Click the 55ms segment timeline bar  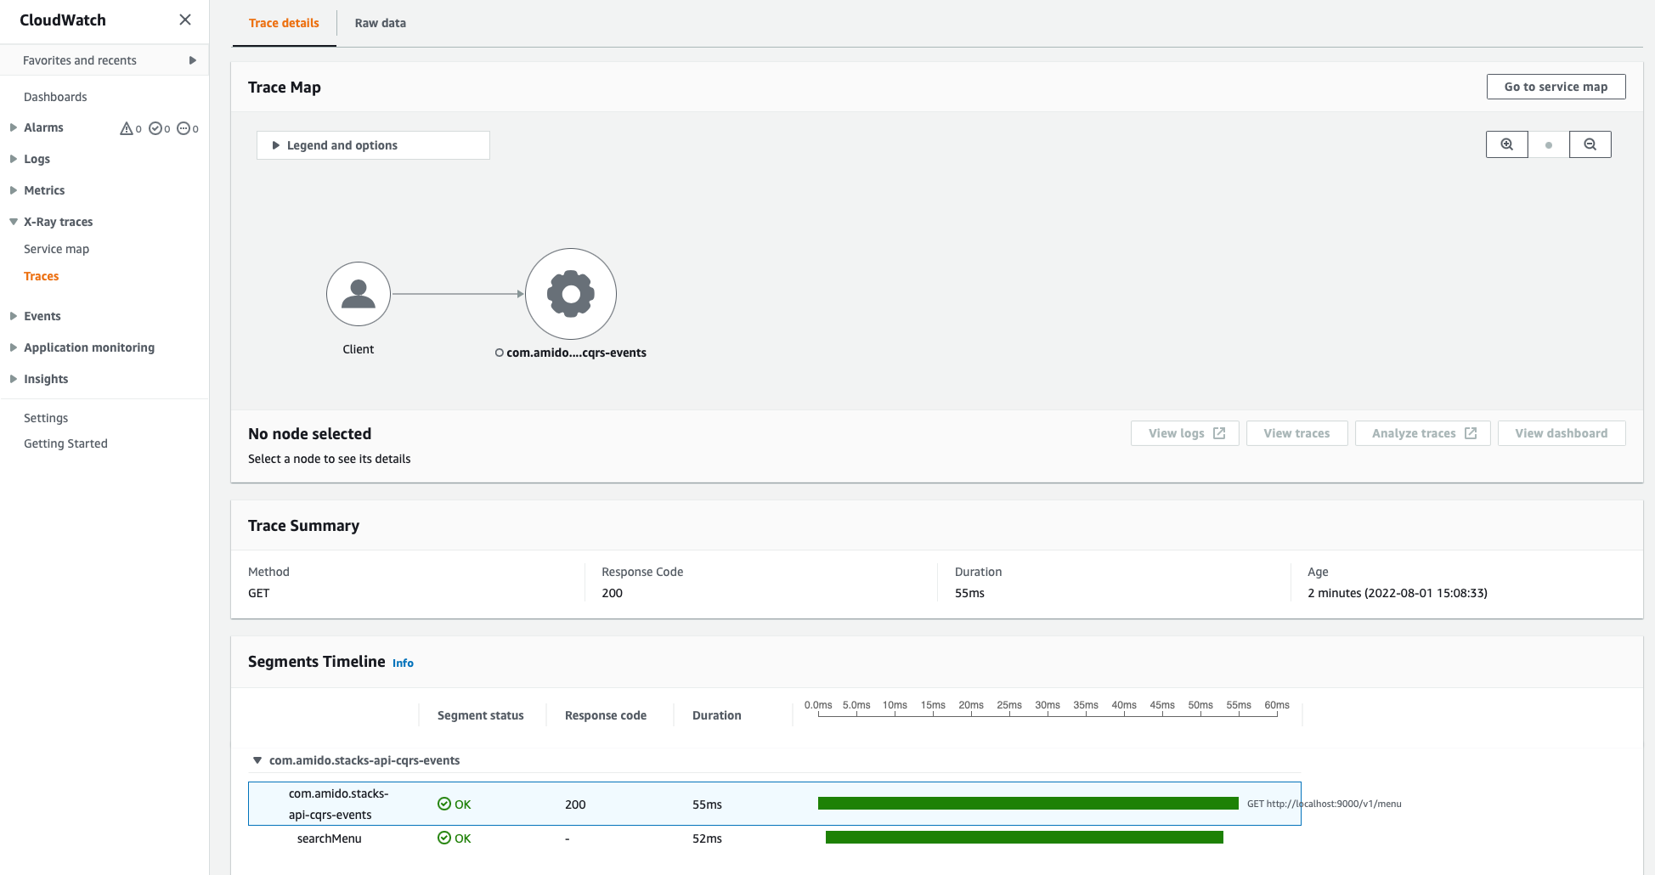click(1028, 804)
